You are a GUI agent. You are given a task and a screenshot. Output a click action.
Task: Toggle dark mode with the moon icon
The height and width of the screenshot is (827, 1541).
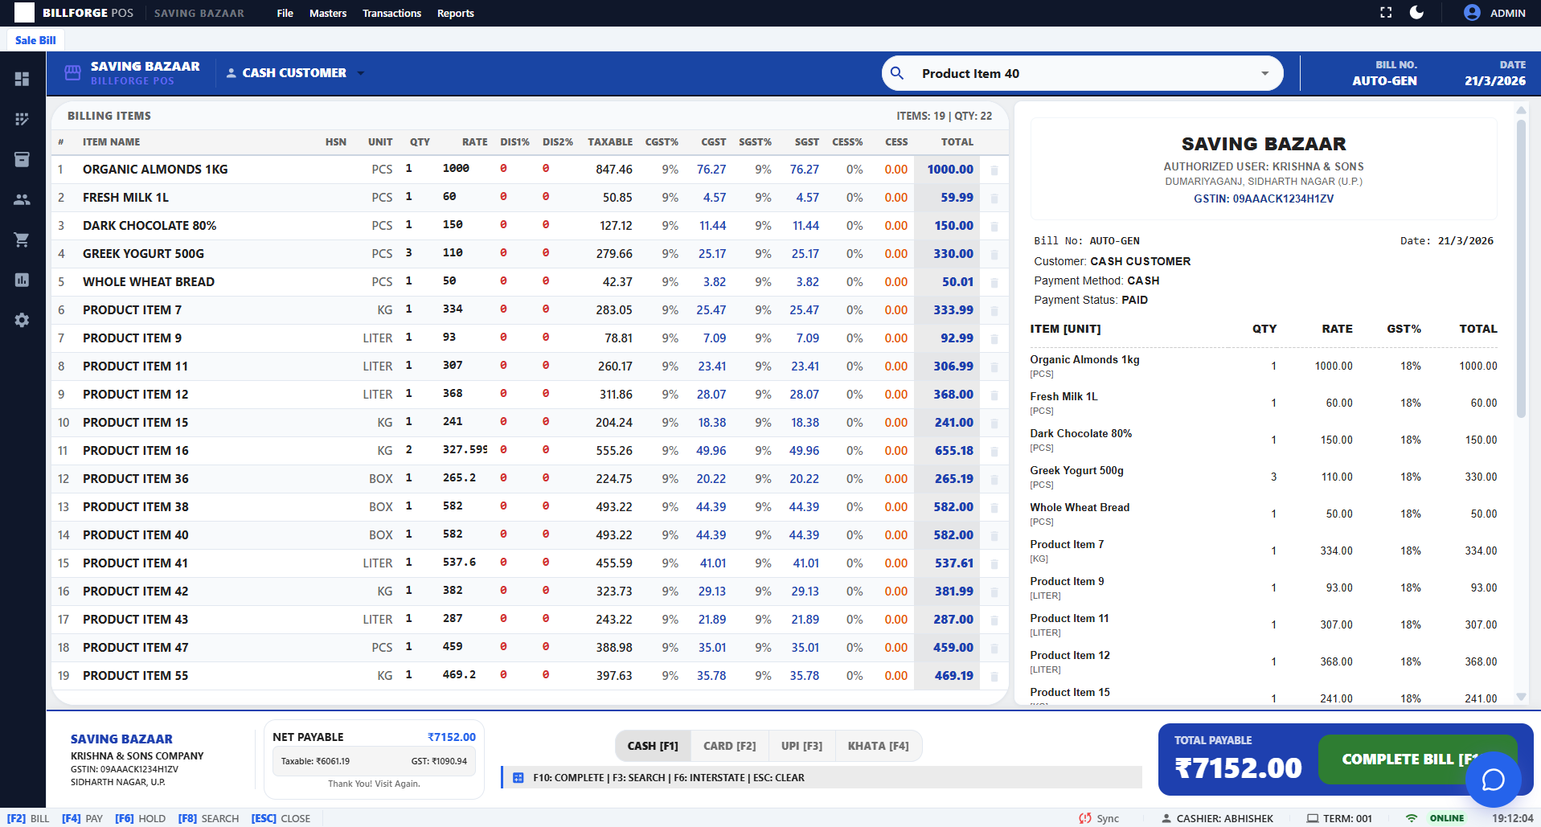coord(1416,13)
